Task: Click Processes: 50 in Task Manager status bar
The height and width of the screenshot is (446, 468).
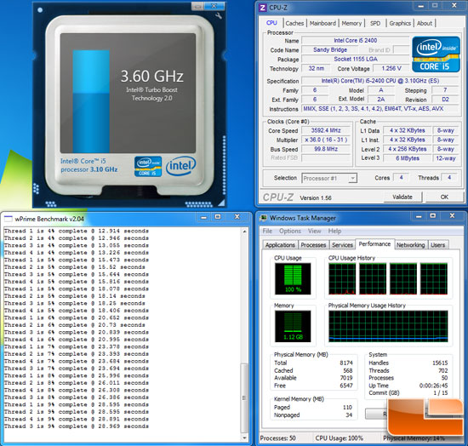Action: pos(277,438)
